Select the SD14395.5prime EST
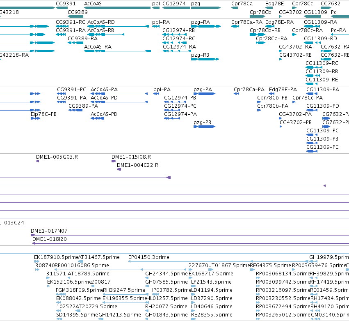The image size is (349, 321). click(x=59, y=319)
